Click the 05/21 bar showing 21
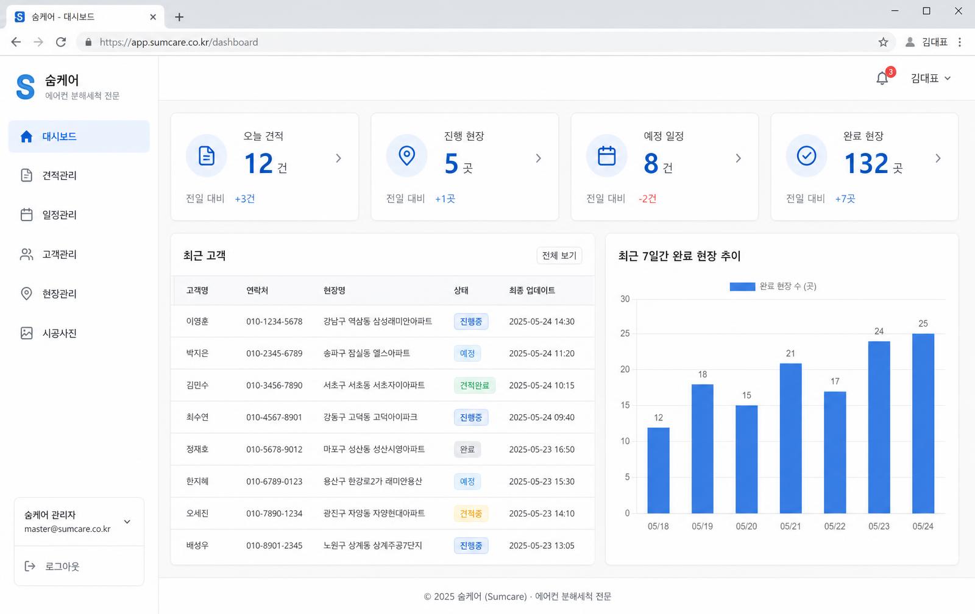This screenshot has width=975, height=614. click(x=791, y=439)
